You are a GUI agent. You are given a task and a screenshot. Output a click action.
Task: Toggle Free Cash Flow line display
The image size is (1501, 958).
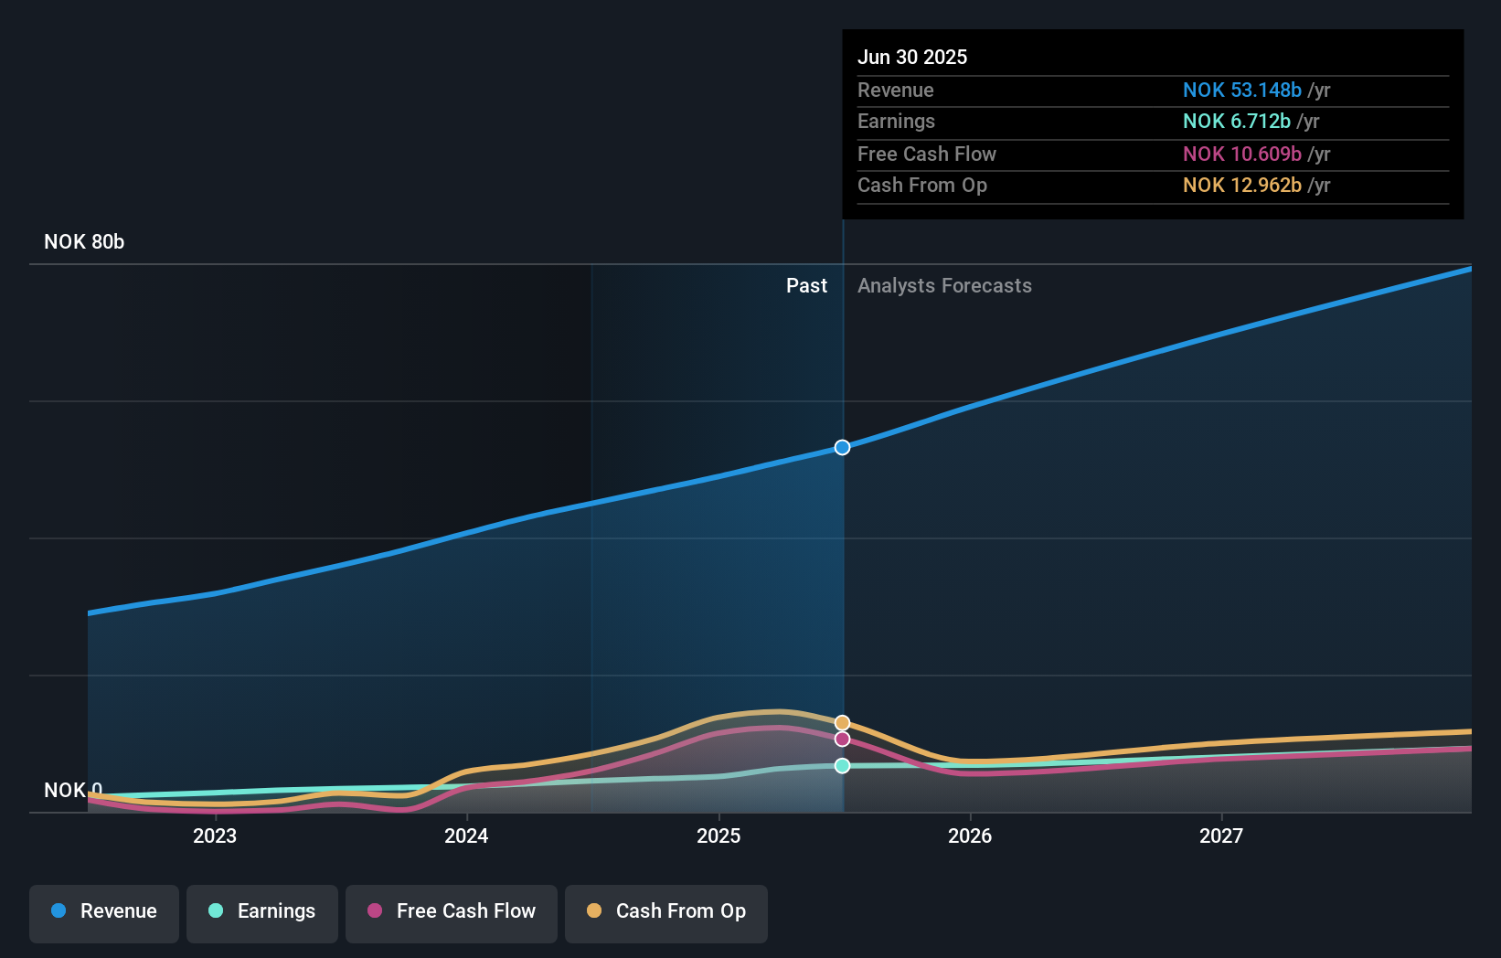pos(451,913)
